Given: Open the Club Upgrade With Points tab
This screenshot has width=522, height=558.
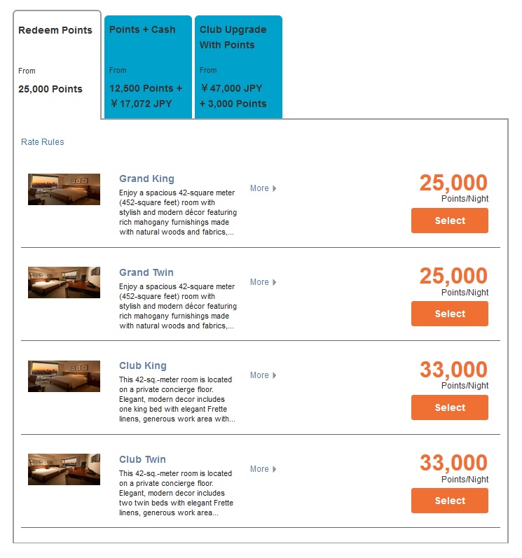Looking at the screenshot, I should (x=238, y=67).
